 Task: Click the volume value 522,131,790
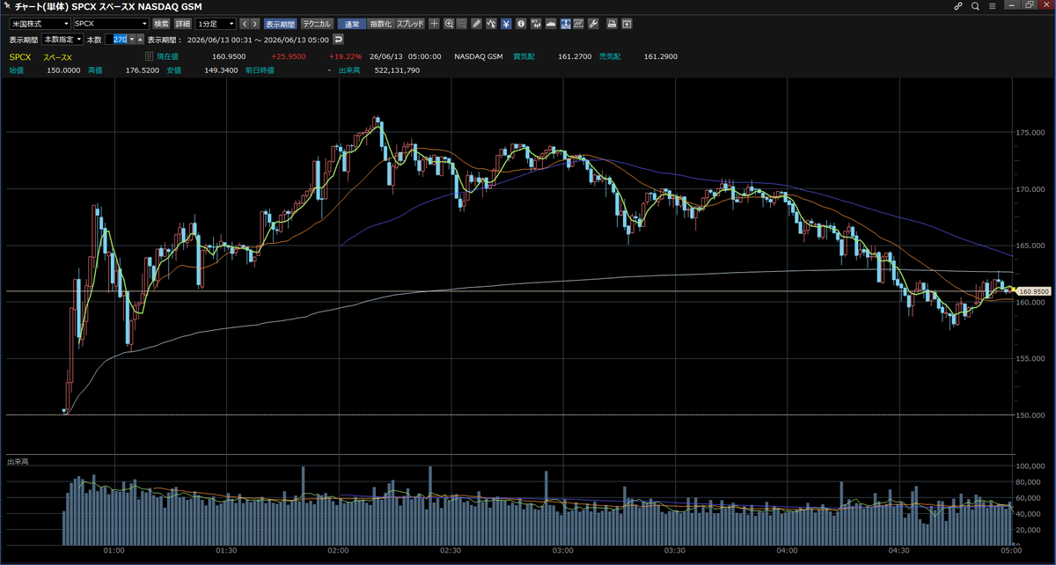click(395, 70)
